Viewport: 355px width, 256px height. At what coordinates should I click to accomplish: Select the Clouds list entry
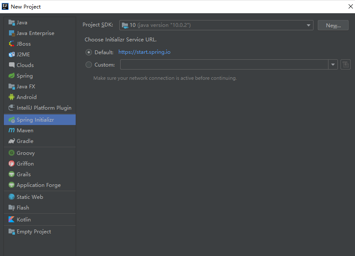pyautogui.click(x=40, y=65)
